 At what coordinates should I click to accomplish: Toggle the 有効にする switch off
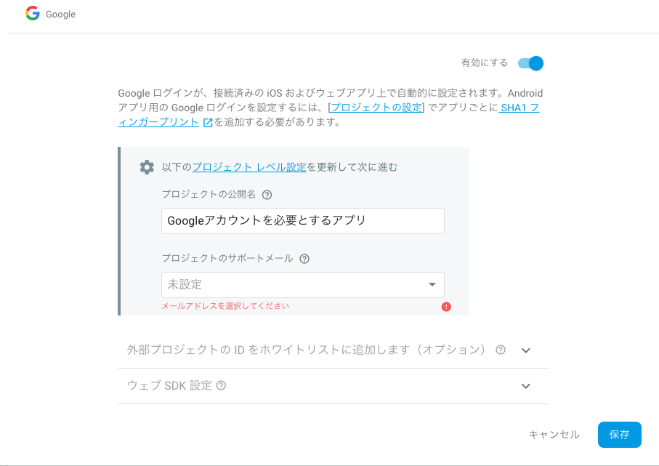530,63
